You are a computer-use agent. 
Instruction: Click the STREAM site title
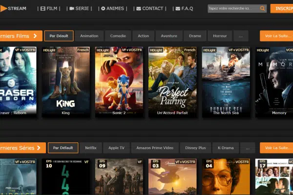[x=17, y=9]
